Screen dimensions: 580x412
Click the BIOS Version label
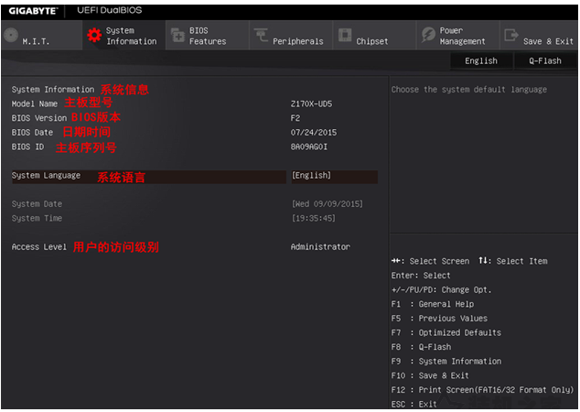point(39,118)
